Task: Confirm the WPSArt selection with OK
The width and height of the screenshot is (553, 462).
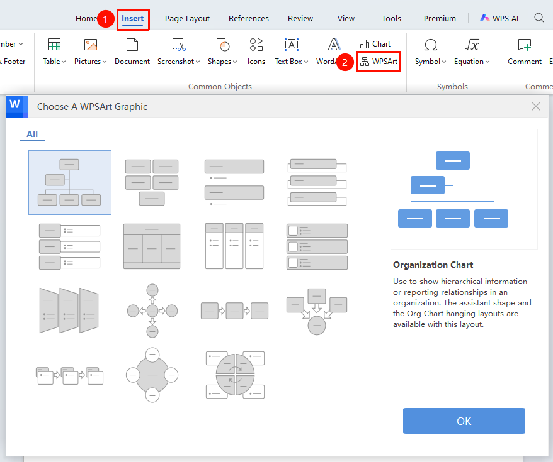Action: [x=464, y=421]
